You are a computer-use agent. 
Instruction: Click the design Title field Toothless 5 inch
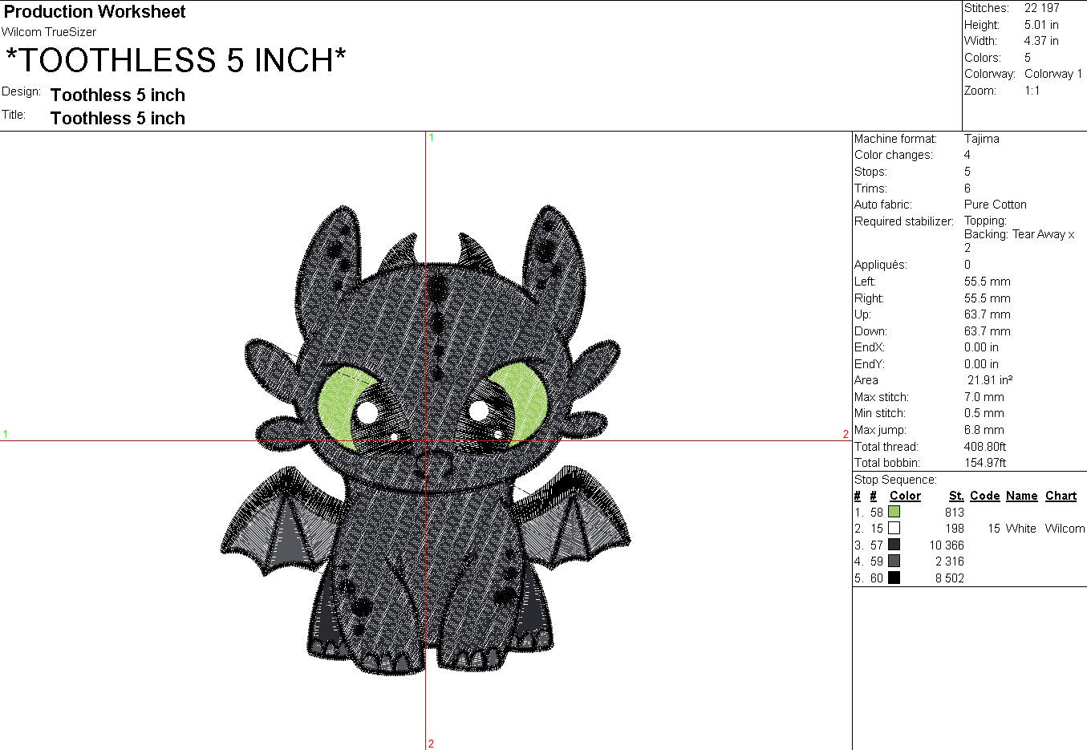coord(117,118)
